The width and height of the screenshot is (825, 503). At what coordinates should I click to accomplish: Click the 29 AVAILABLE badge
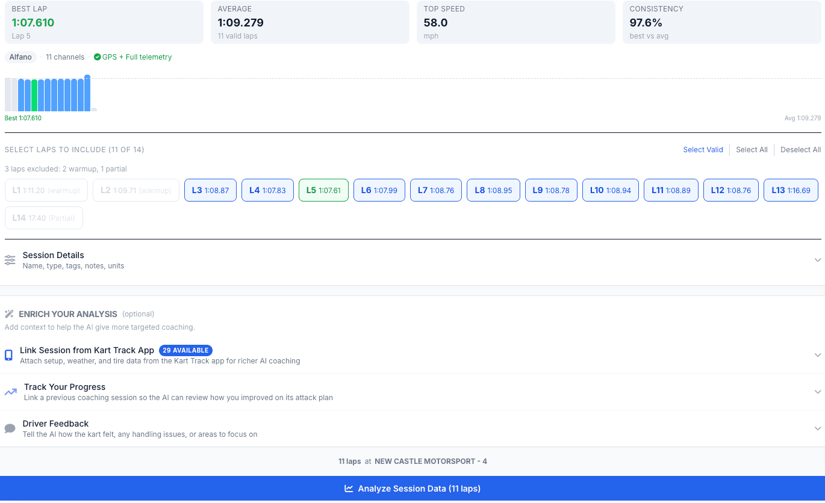pos(185,350)
